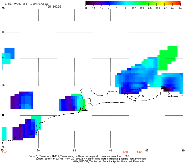Image resolution: width=185 pixels, height=163 pixels.
Task: Click the -0.5 label on the color scale
Action: coord(149,8)
